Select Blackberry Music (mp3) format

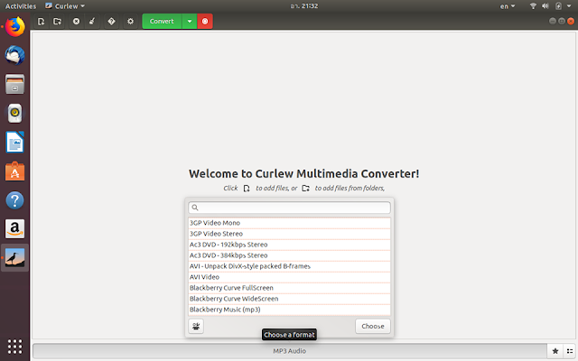click(x=289, y=310)
